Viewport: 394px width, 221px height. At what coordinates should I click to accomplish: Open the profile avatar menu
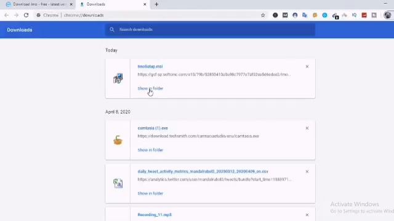click(x=387, y=15)
